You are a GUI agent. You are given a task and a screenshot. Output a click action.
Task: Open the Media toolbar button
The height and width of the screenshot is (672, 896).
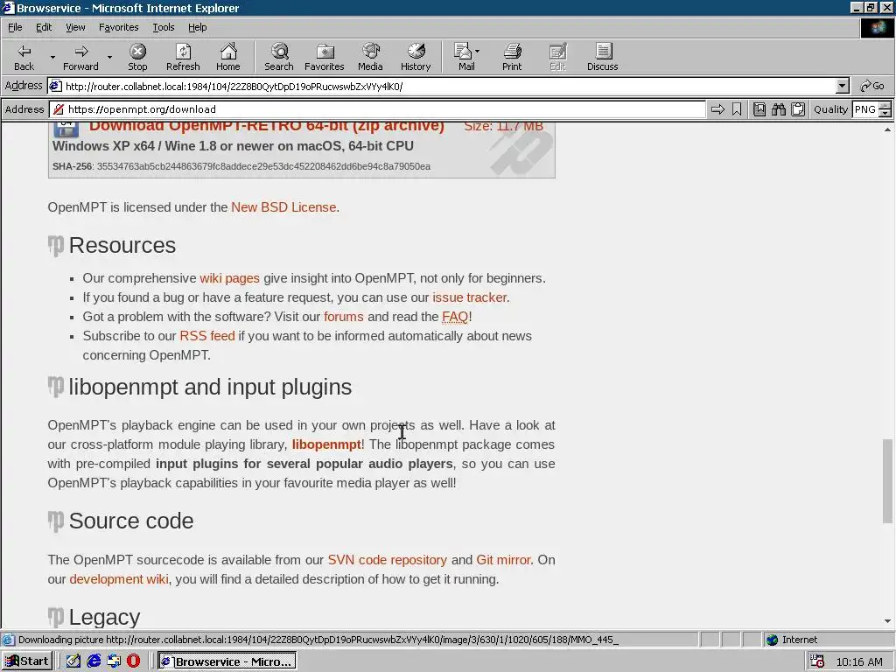[370, 57]
